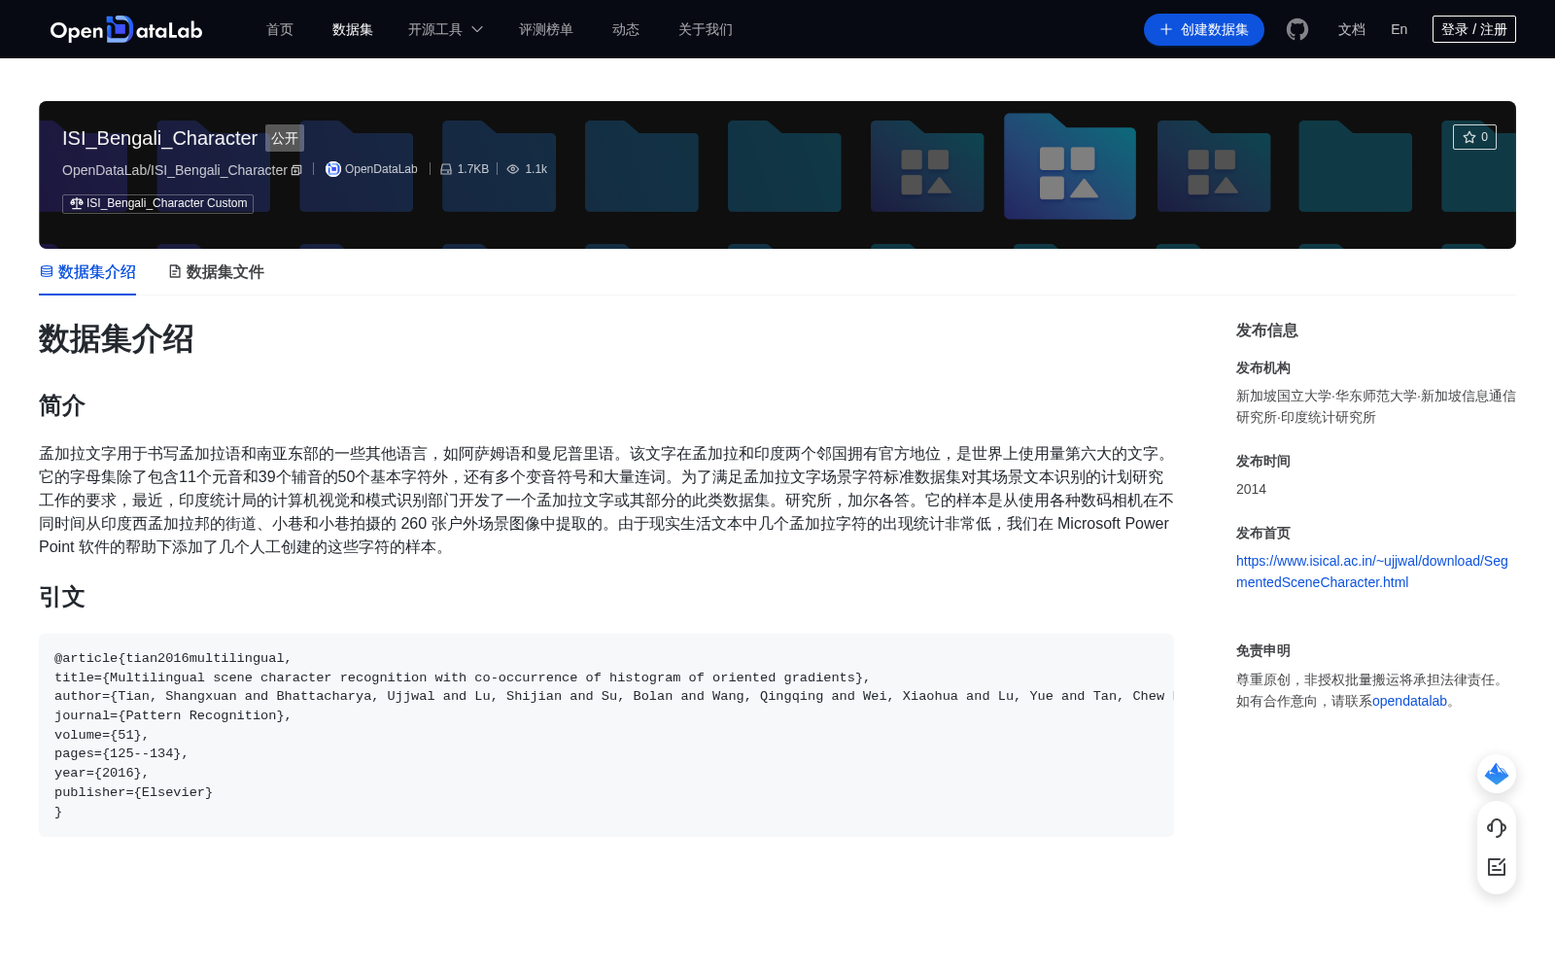The height and width of the screenshot is (972, 1555).
Task: Click the ISI_Bengali_Character dataset title
Action: (159, 138)
